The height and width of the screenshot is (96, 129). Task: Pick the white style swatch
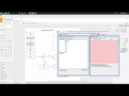(x=117, y=29)
